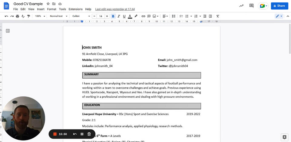Screen dimensions: 291x142
Task: Open the Normal text style dropdown
Action: [59, 16]
